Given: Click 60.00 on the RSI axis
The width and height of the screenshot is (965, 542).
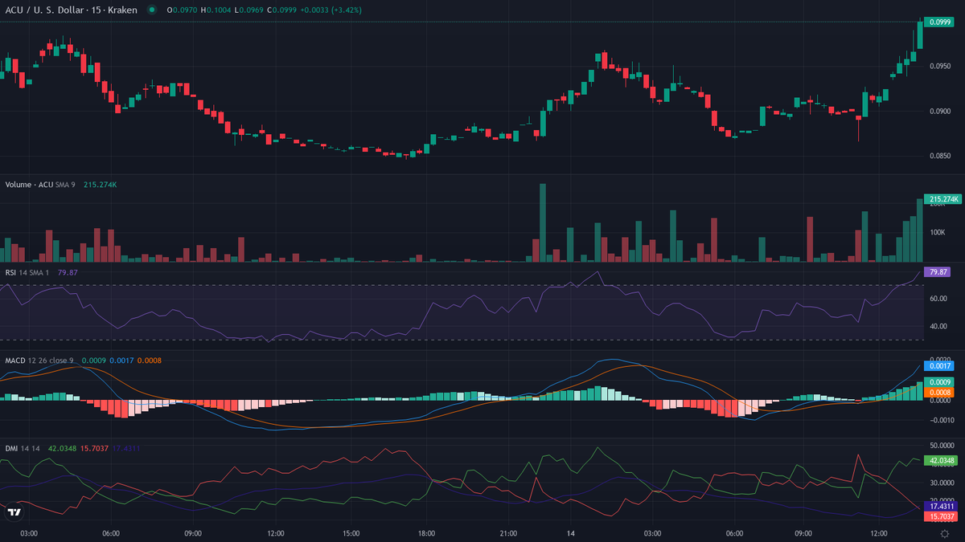Looking at the screenshot, I should (x=937, y=299).
